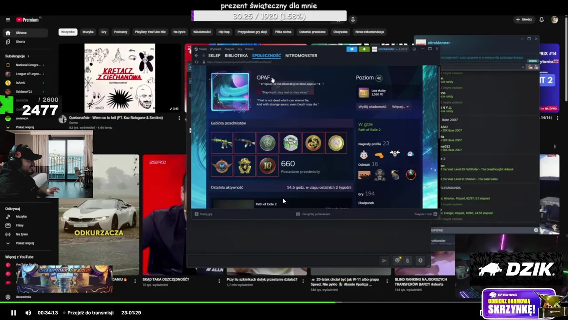Viewport: 568px width, 320px height.
Task: Select the Hip-hop filter chip
Action: (x=224, y=32)
